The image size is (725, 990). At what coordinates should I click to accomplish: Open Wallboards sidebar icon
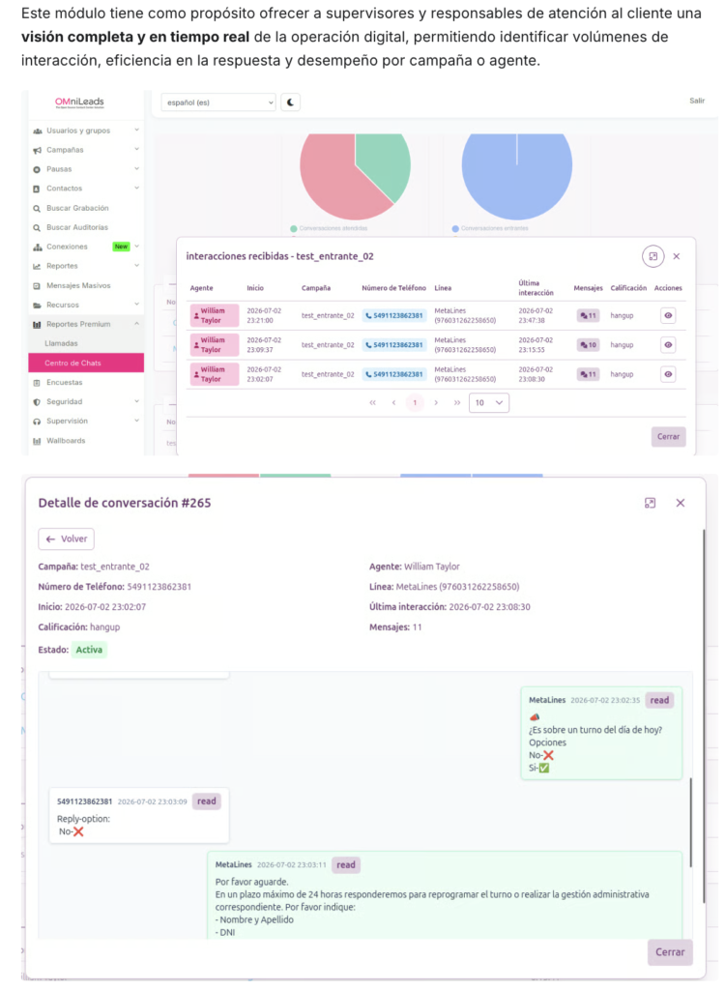coord(37,441)
